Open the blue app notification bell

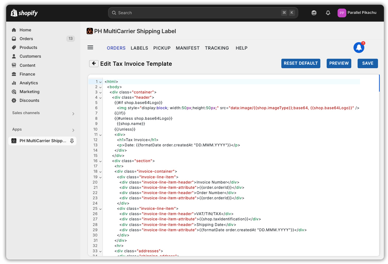359,47
